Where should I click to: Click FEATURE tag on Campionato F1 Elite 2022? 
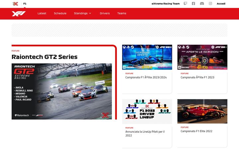pyautogui.click(x=185, y=127)
